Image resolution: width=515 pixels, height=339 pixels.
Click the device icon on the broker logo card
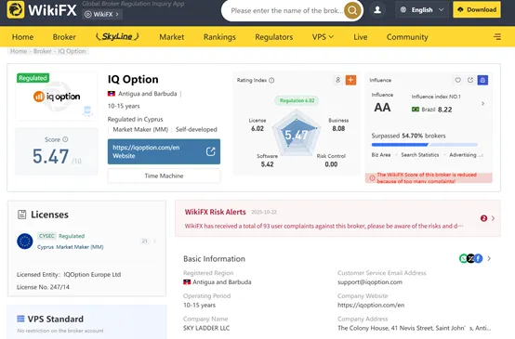click(87, 111)
